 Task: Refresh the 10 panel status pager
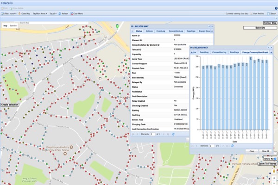[x=173, y=134]
